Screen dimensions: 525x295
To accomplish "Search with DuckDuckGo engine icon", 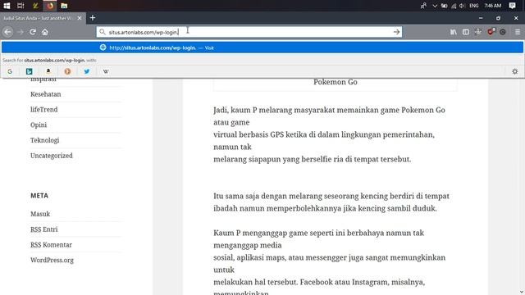I will tap(67, 71).
